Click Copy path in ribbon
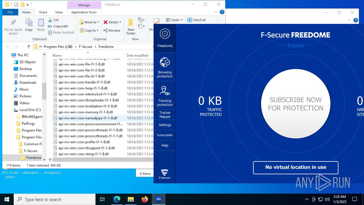Screen dimensions: 364x205 point(58,26)
